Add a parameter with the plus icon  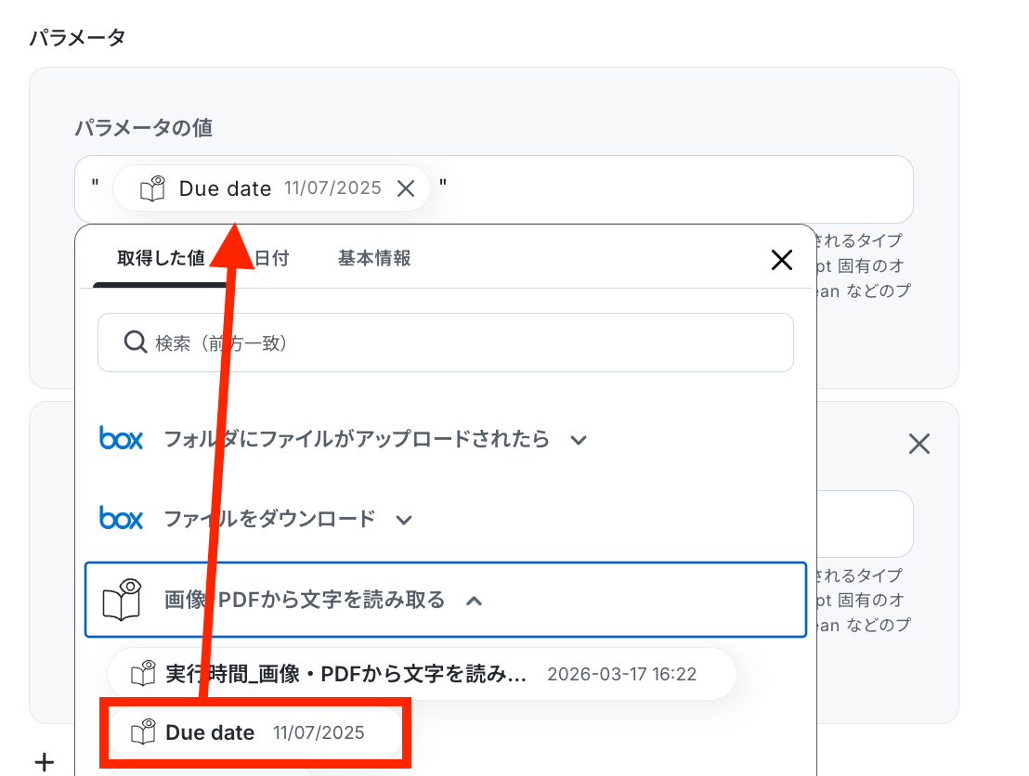click(44, 762)
